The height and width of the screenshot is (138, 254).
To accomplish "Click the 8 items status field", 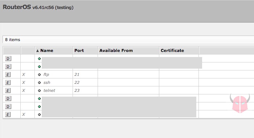I will [x=128, y=40].
